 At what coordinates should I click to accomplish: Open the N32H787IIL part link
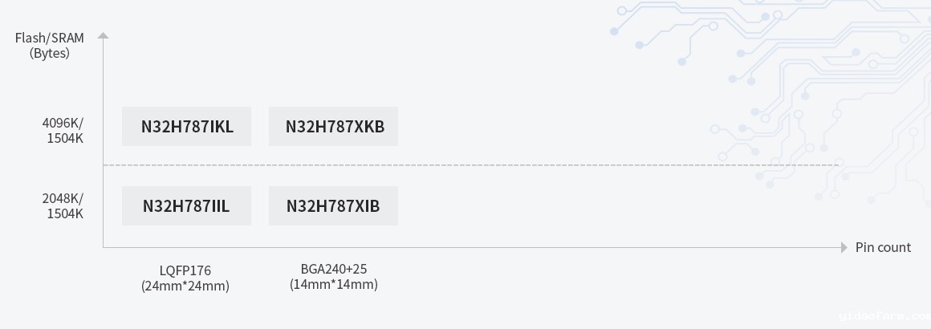coord(186,205)
